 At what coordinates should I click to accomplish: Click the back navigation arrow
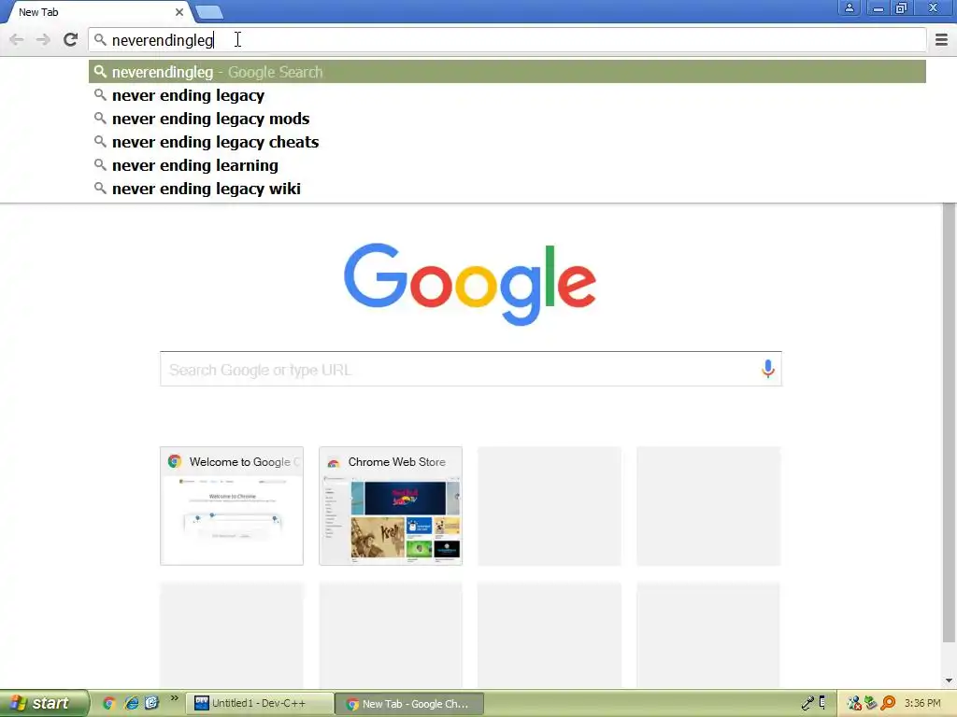(x=17, y=39)
